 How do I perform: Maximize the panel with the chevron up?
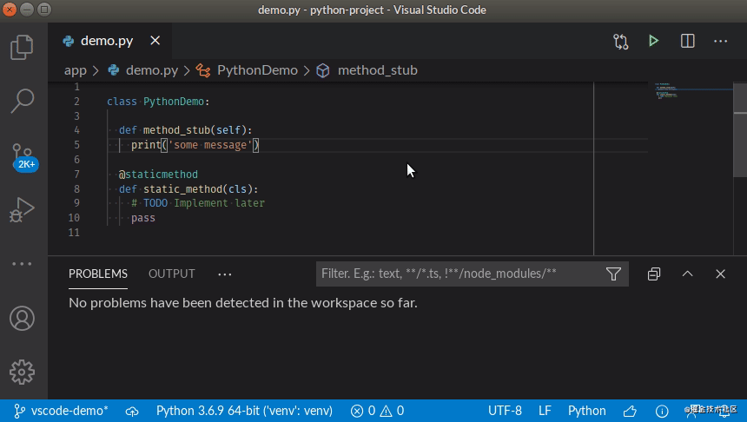[x=687, y=274]
